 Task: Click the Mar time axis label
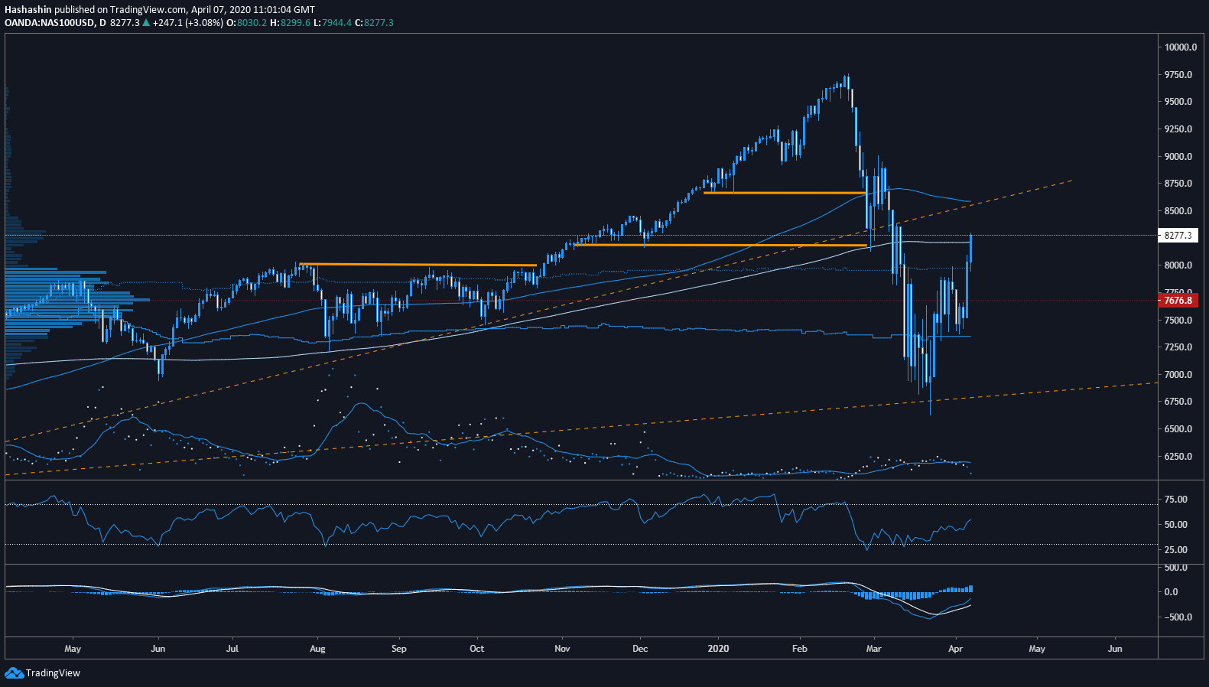tap(873, 649)
